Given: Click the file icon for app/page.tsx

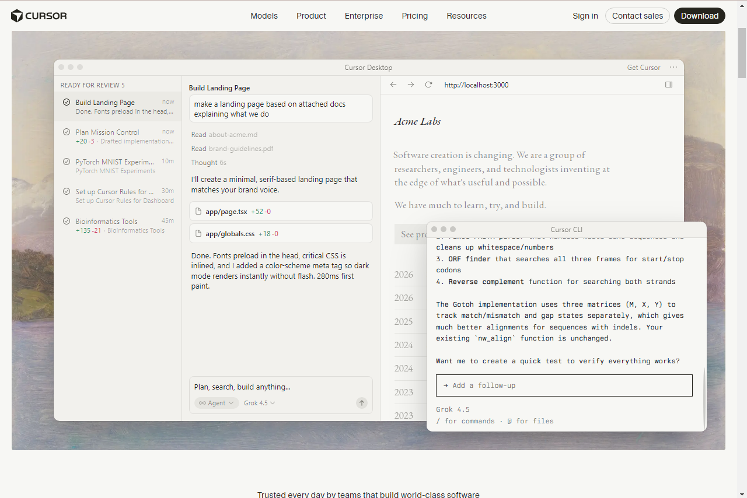Looking at the screenshot, I should [x=198, y=211].
